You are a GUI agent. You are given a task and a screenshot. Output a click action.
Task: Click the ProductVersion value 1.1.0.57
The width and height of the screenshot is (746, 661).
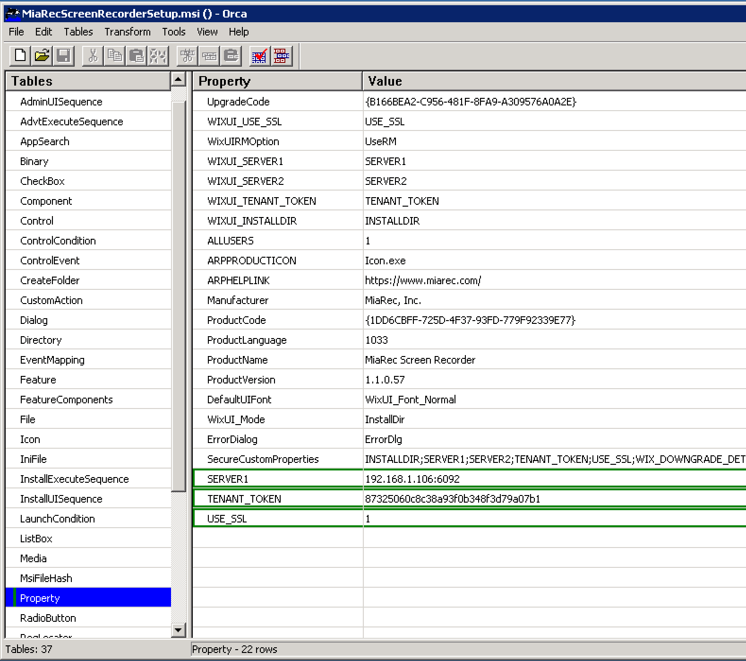(385, 380)
